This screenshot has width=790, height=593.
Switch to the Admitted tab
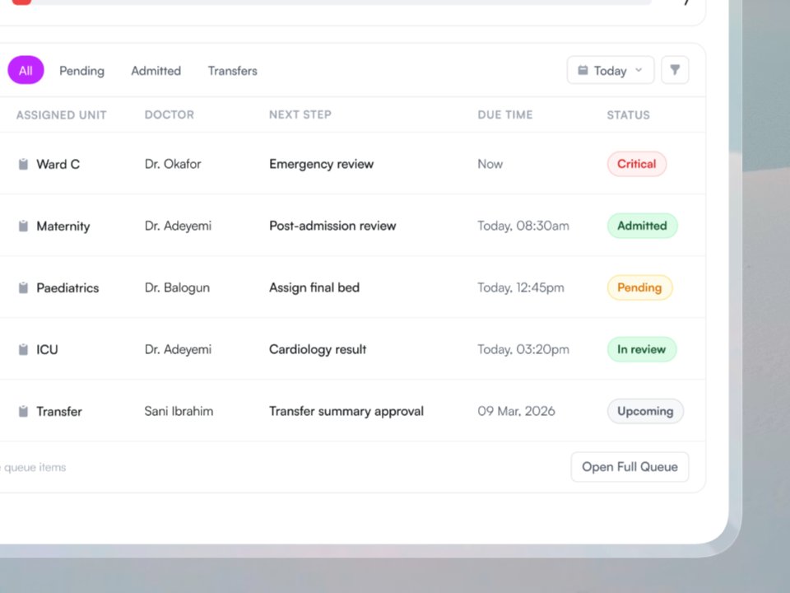click(x=156, y=71)
